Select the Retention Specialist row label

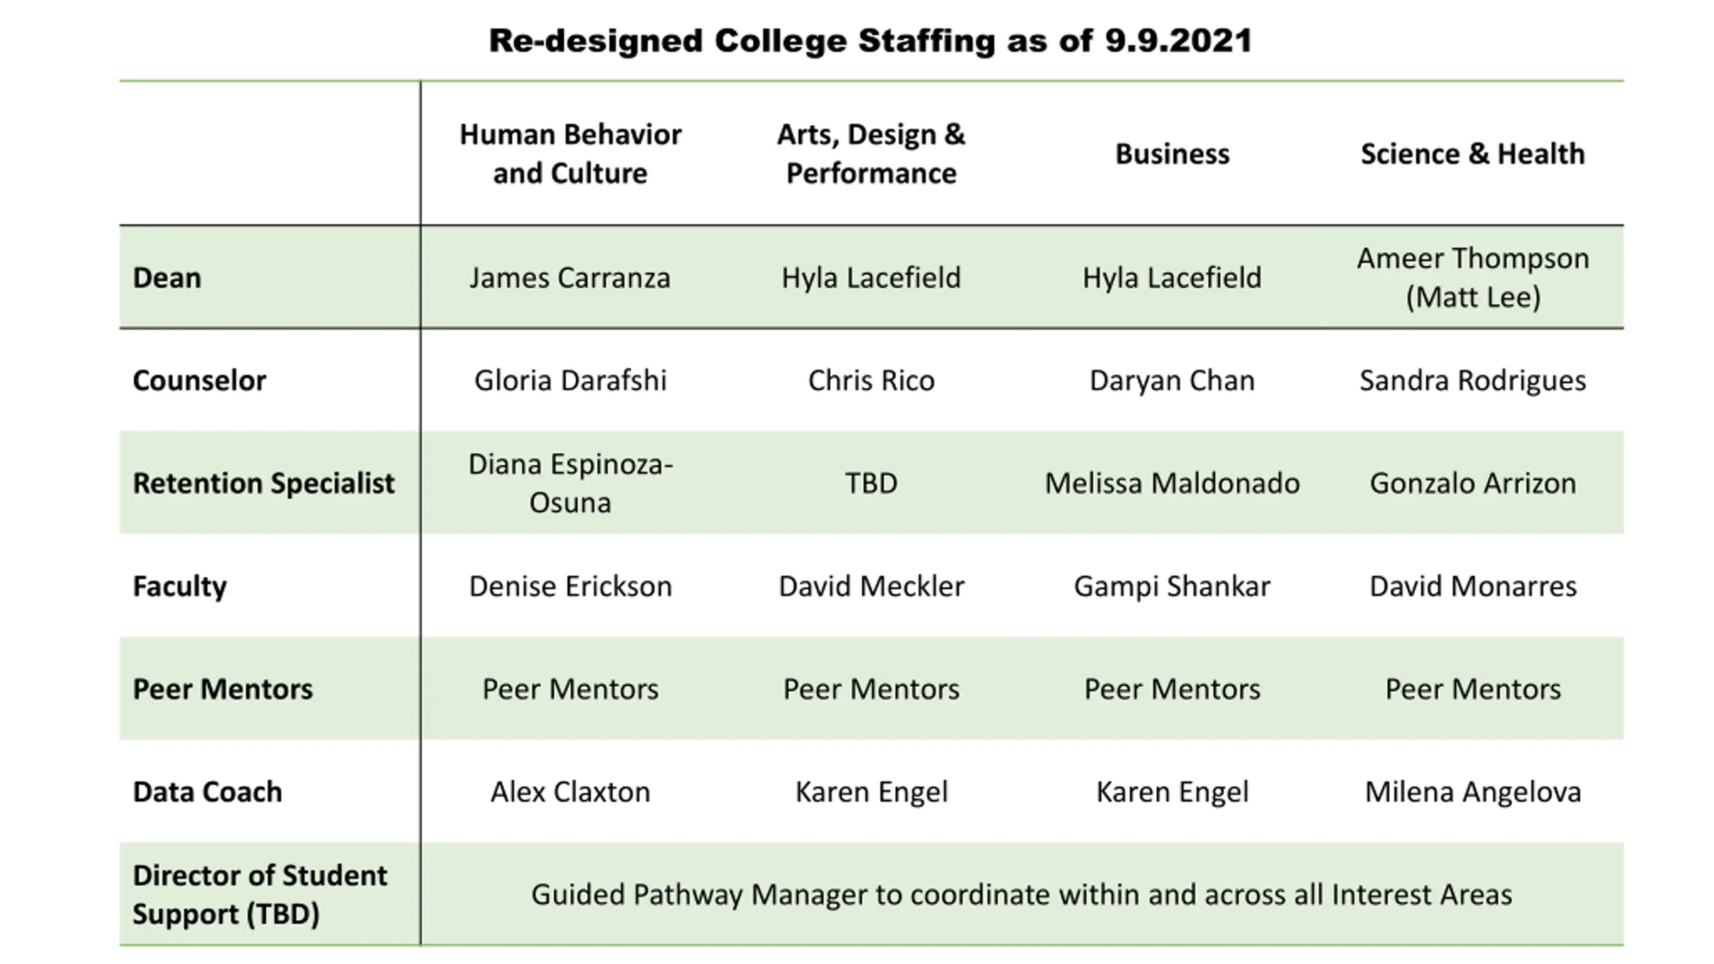pyautogui.click(x=263, y=483)
